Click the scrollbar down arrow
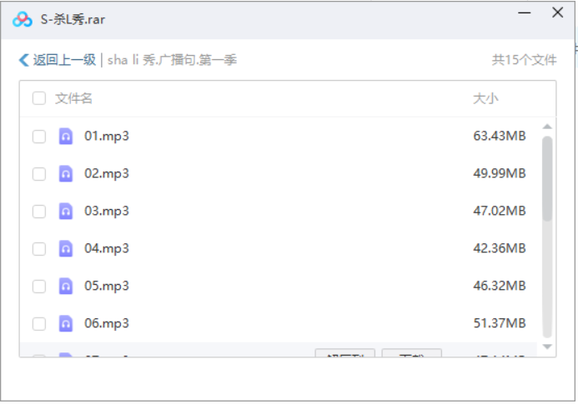 coord(547,346)
